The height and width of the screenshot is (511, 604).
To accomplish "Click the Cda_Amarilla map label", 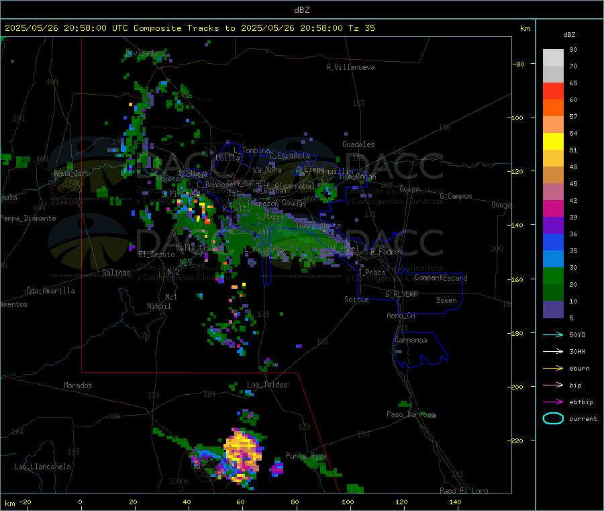I will pyautogui.click(x=50, y=291).
